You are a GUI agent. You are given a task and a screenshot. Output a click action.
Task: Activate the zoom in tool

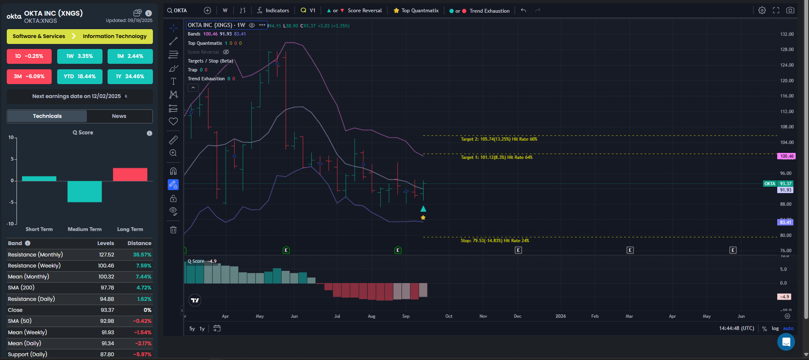(x=173, y=153)
